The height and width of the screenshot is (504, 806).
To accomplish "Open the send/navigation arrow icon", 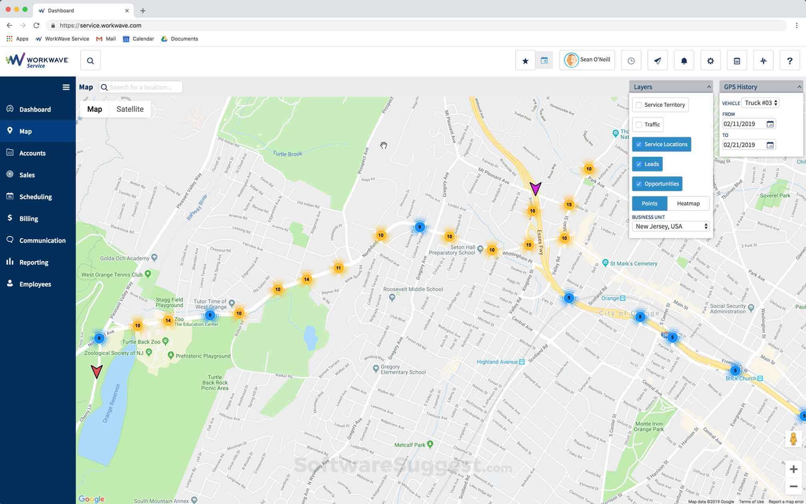I will coord(657,60).
